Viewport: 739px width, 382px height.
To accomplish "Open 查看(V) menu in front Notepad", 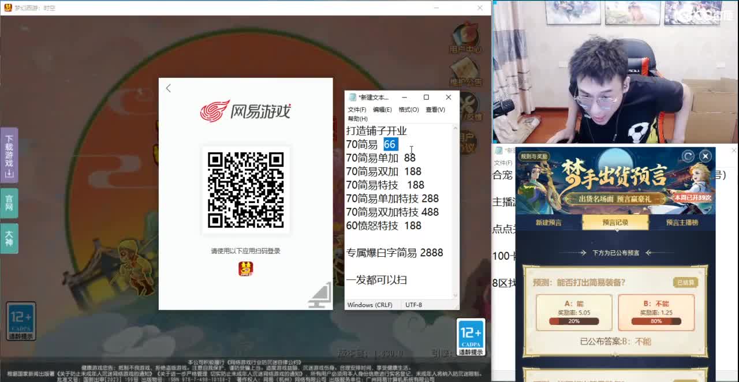I will (435, 110).
